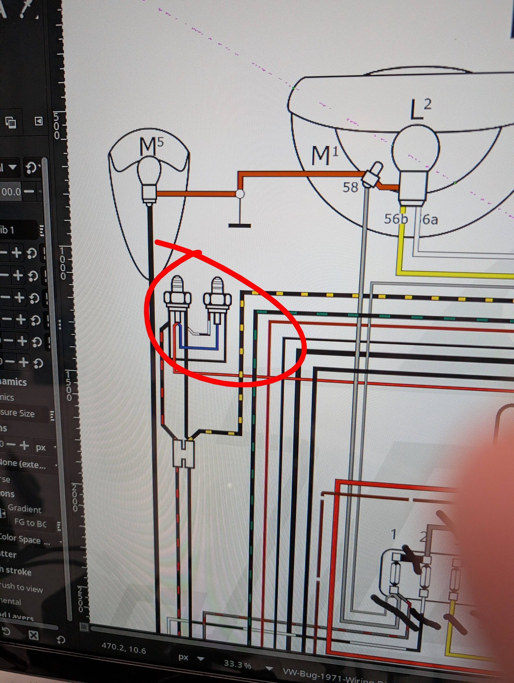514x683 pixels.
Task: Enable the Apply Jitter option
Action: click(x=8, y=554)
